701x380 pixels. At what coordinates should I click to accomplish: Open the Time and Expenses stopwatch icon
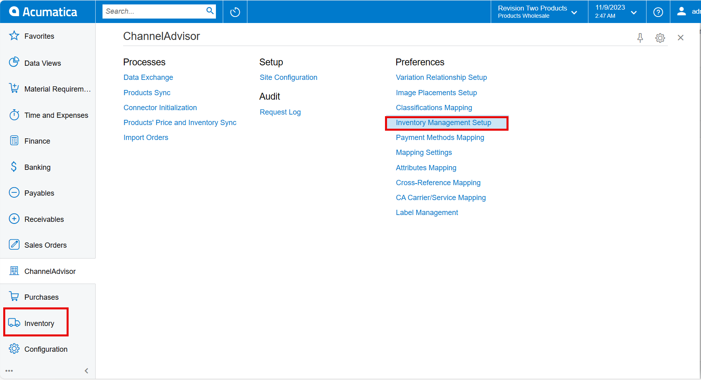pyautogui.click(x=14, y=115)
